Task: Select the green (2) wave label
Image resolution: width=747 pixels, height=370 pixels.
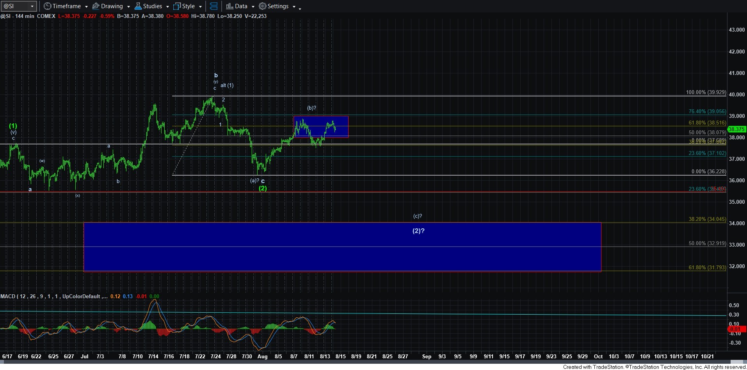Action: click(263, 189)
